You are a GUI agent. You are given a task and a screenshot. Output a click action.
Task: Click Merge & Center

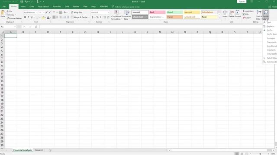pyautogui.click(x=79, y=17)
